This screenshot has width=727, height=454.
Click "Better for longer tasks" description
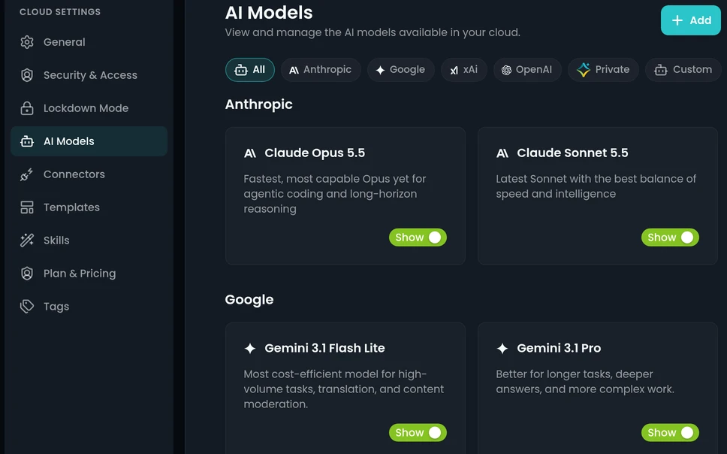(x=585, y=382)
